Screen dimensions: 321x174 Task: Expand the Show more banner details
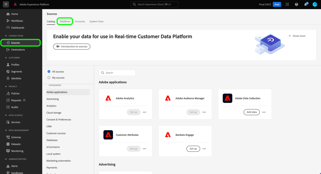pos(297,35)
